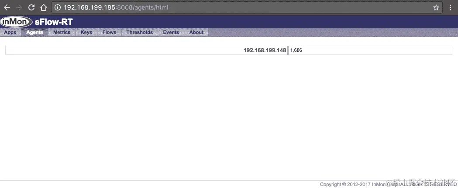Reload the current page
The image size is (458, 190).
pyautogui.click(x=31, y=7)
